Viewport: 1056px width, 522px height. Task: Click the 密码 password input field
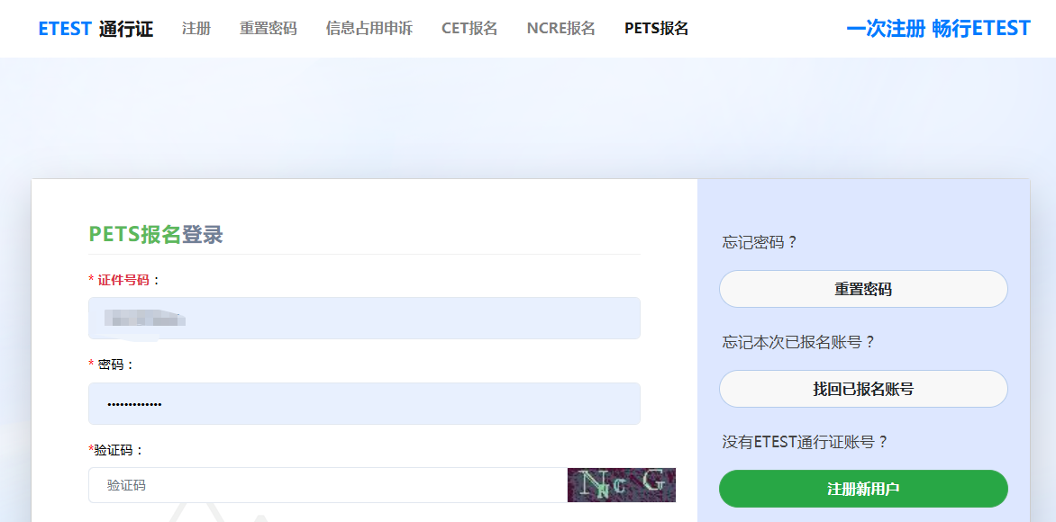pos(364,402)
